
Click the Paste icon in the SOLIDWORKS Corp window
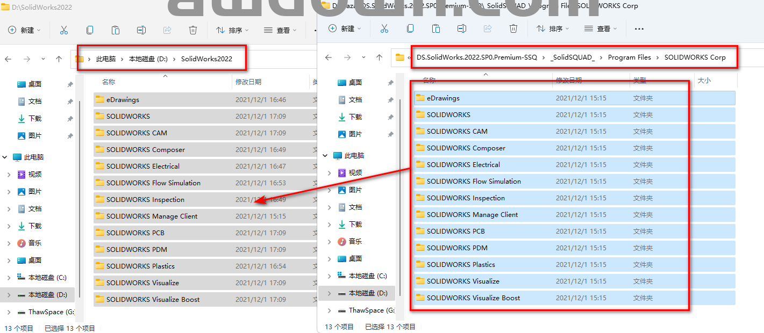(x=436, y=28)
